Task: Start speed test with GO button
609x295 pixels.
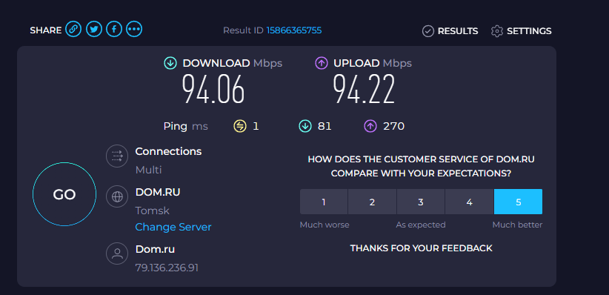Action: (x=64, y=194)
